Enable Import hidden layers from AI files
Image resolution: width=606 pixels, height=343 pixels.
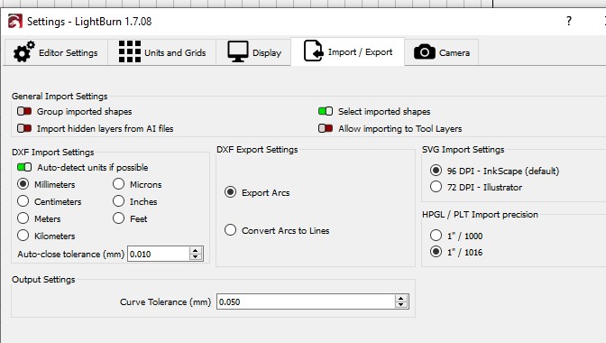[x=24, y=128]
